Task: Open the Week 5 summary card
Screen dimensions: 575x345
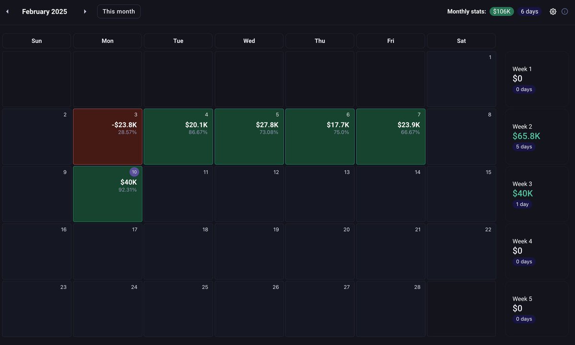Action: [x=537, y=309]
